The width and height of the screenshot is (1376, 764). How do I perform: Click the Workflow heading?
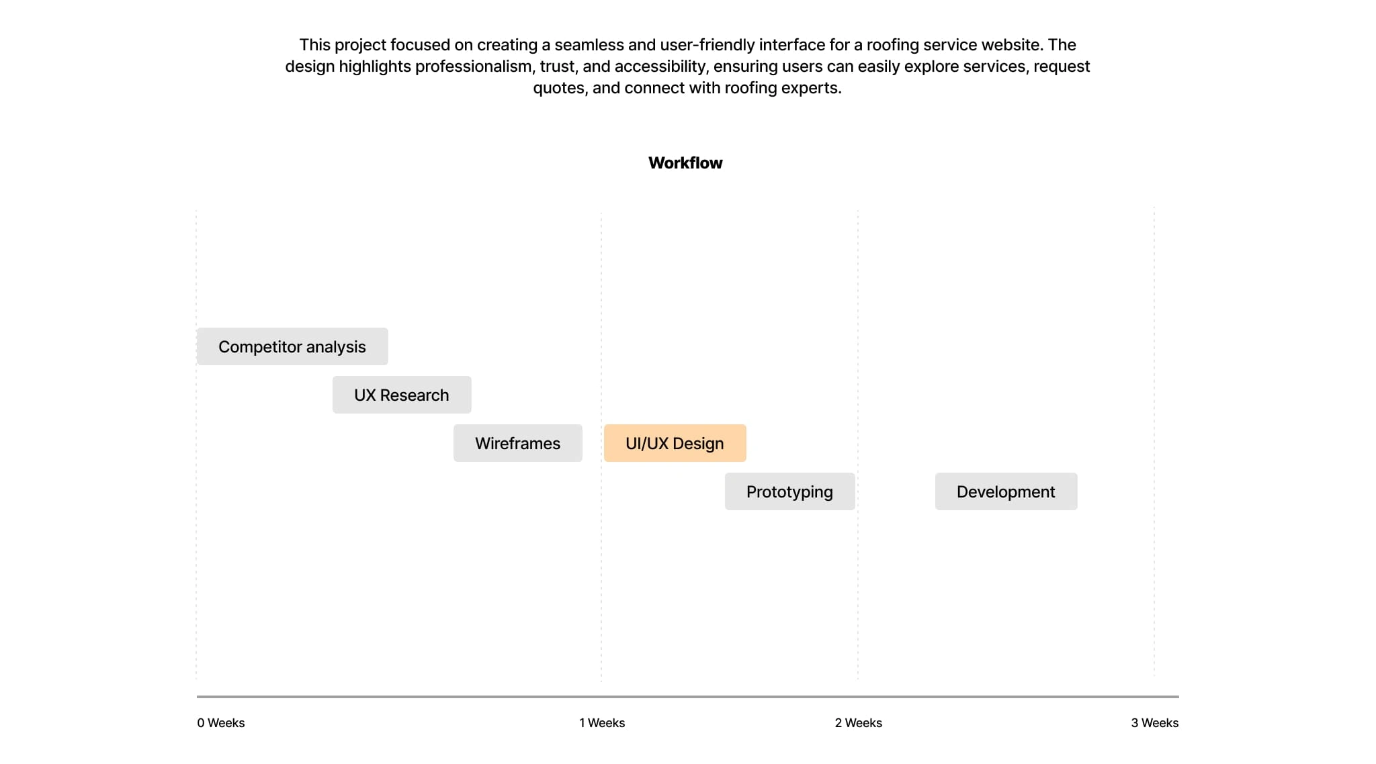[685, 163]
